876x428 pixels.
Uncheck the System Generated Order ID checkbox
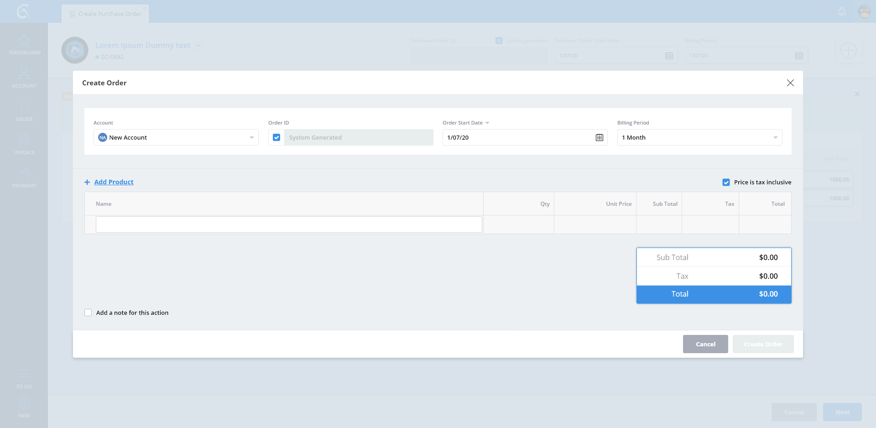tap(276, 137)
